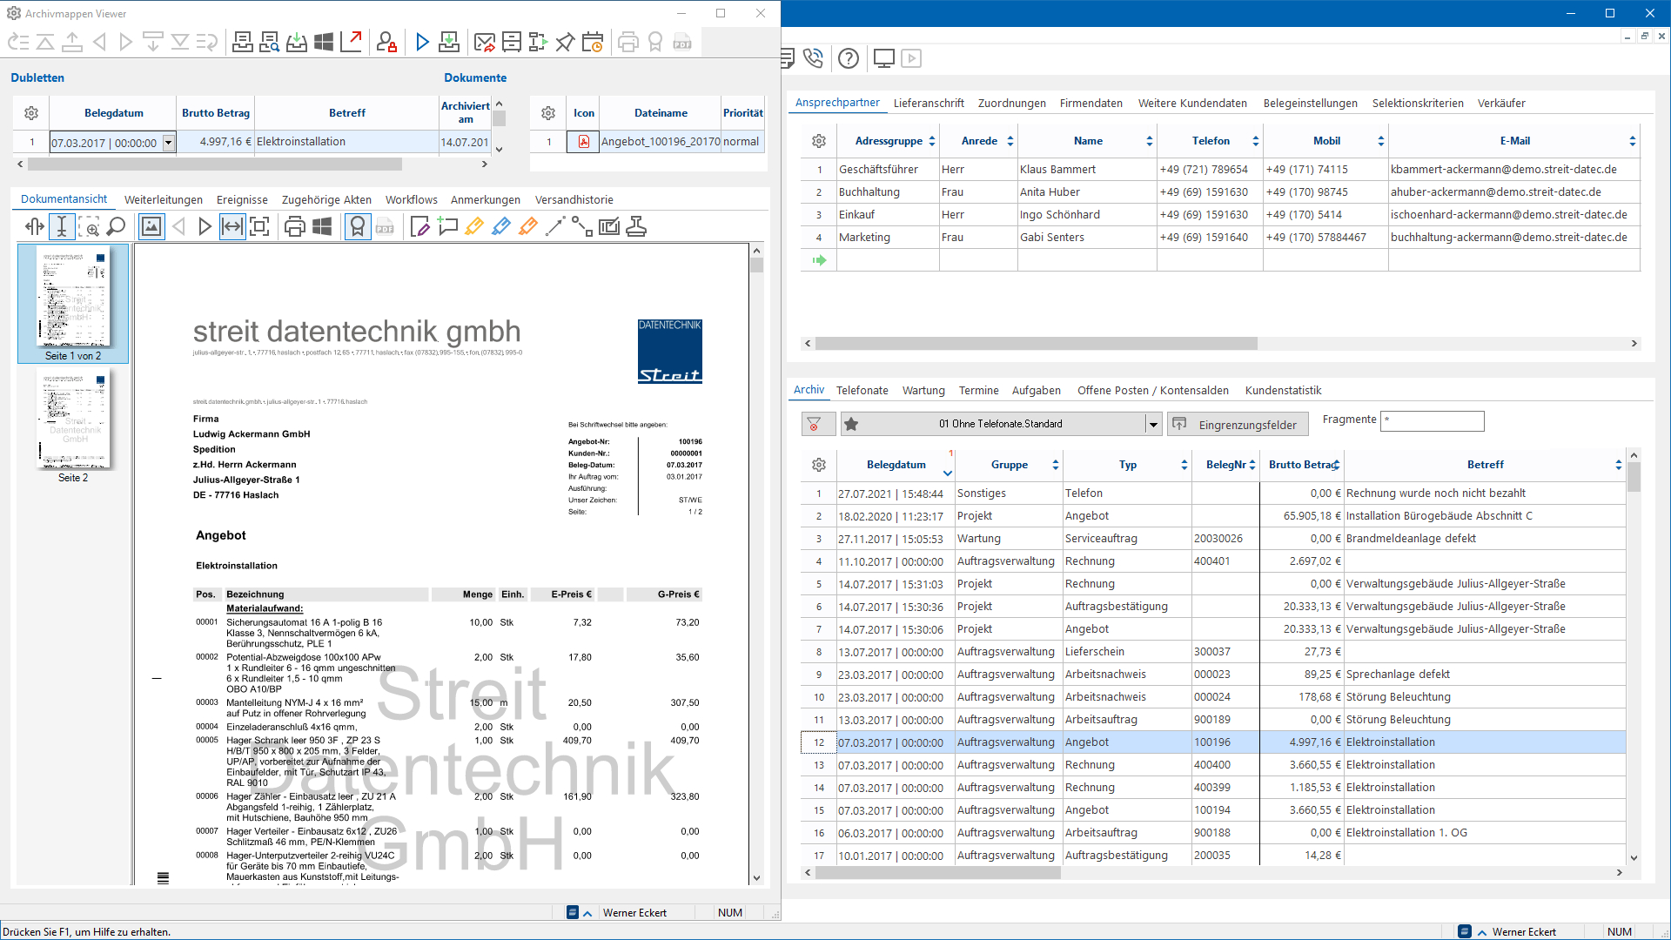Click the star favorites icon beside the filter
This screenshot has height=940, width=1671.
click(851, 424)
